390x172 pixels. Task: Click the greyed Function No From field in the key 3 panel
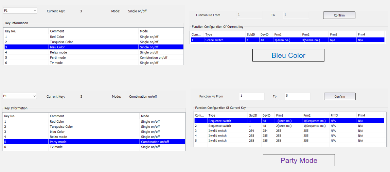249,15
